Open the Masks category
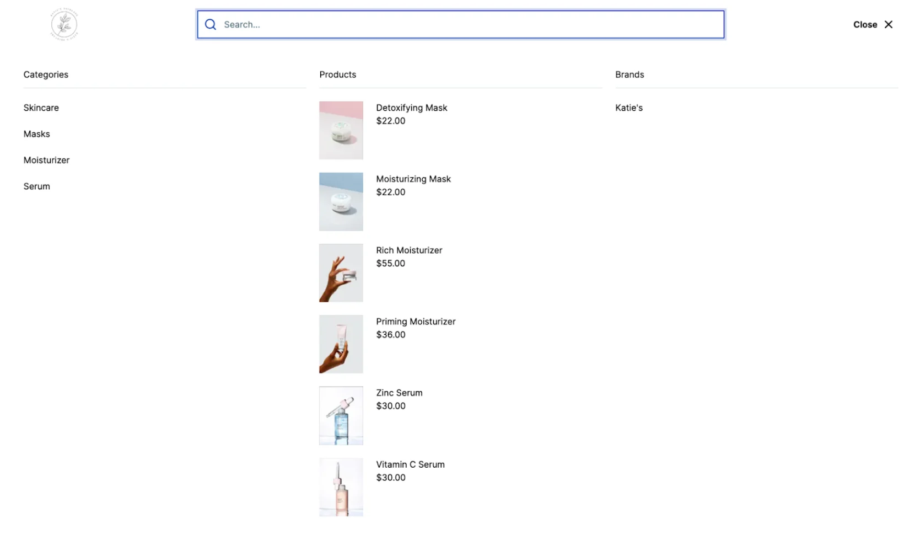The image size is (904, 535). [x=37, y=134]
